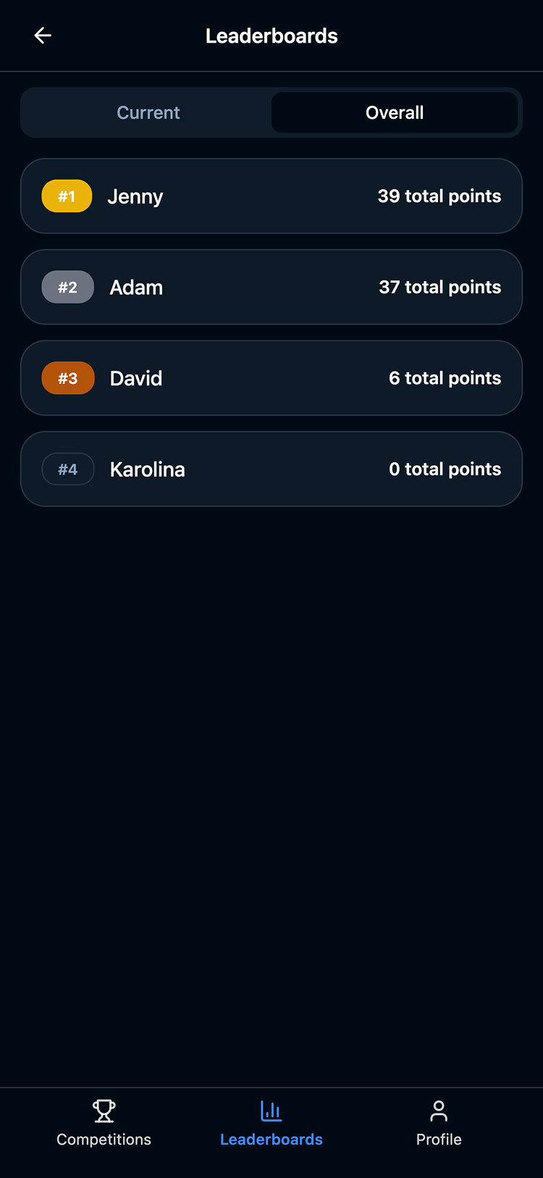Open Competitions via the trophy icon
Viewport: 543px width, 1178px height.
[x=104, y=1110]
